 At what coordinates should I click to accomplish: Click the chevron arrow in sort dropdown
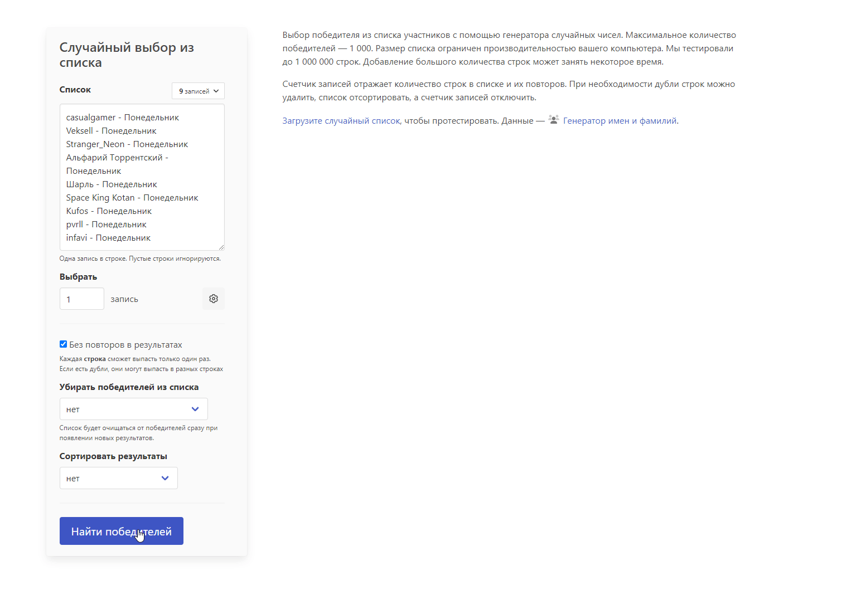coord(165,478)
